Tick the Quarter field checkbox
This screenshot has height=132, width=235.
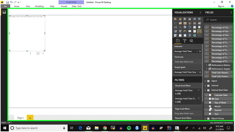210,110
